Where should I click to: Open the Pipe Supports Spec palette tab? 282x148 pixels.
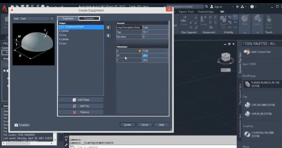(240, 94)
